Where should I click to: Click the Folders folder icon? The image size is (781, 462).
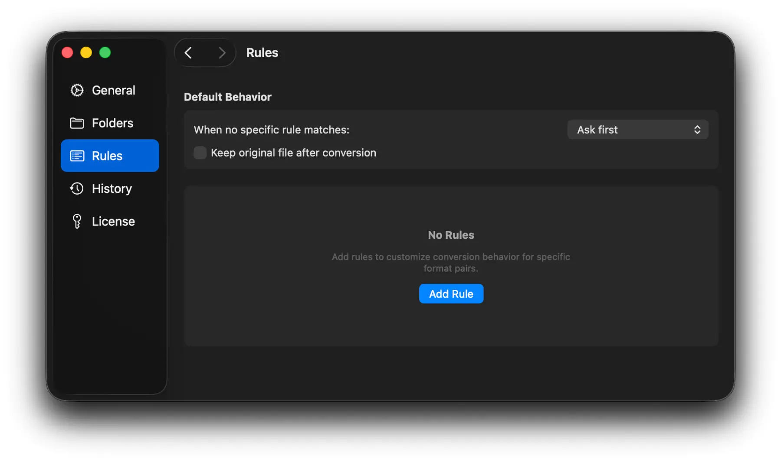[x=77, y=123]
